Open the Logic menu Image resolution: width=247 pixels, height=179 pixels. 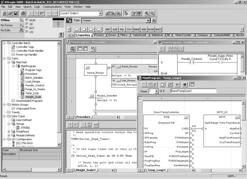click(x=37, y=7)
